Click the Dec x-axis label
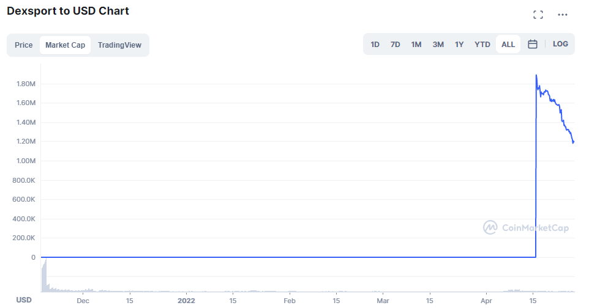This screenshot has height=308, width=589. click(x=83, y=301)
